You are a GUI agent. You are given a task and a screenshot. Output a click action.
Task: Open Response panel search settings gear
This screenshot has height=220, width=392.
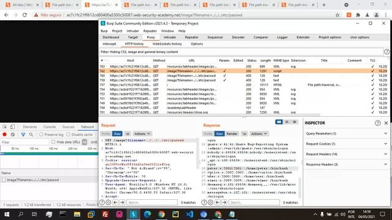point(211,202)
